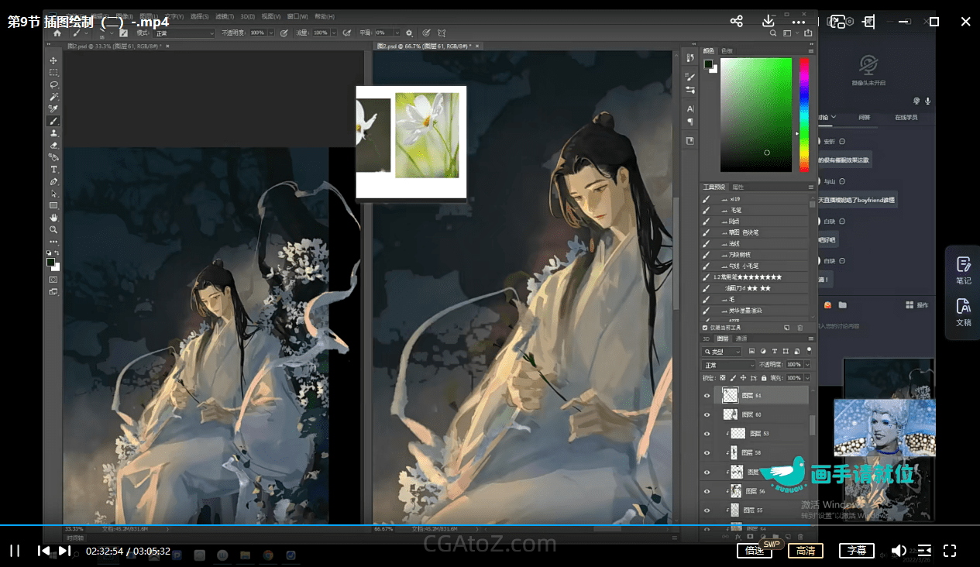Click the 倍速 playback speed button
The image size is (980, 567).
(754, 551)
